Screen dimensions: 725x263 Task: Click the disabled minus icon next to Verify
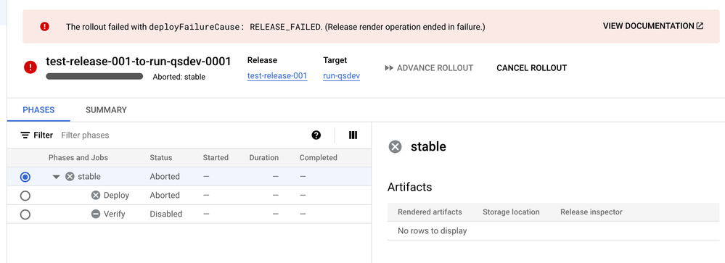point(96,214)
